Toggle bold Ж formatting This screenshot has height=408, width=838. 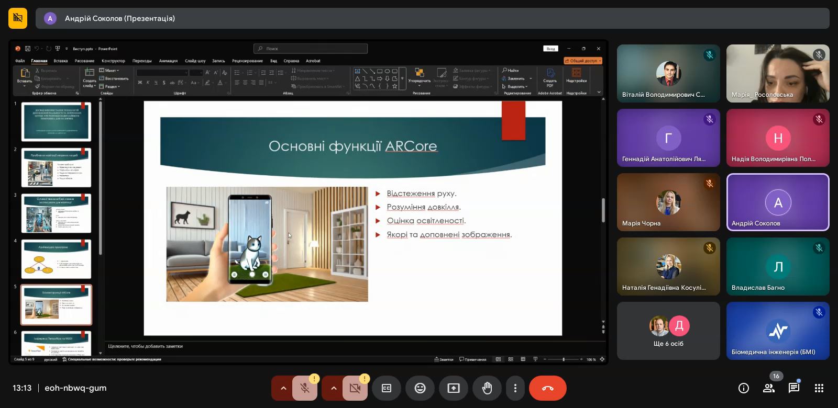tap(140, 83)
